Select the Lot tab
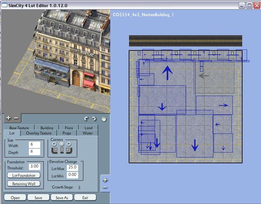 [12, 133]
